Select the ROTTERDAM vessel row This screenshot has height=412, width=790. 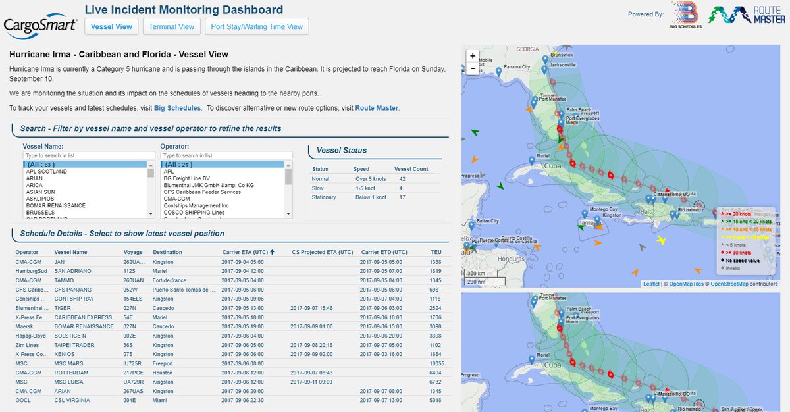pos(230,373)
